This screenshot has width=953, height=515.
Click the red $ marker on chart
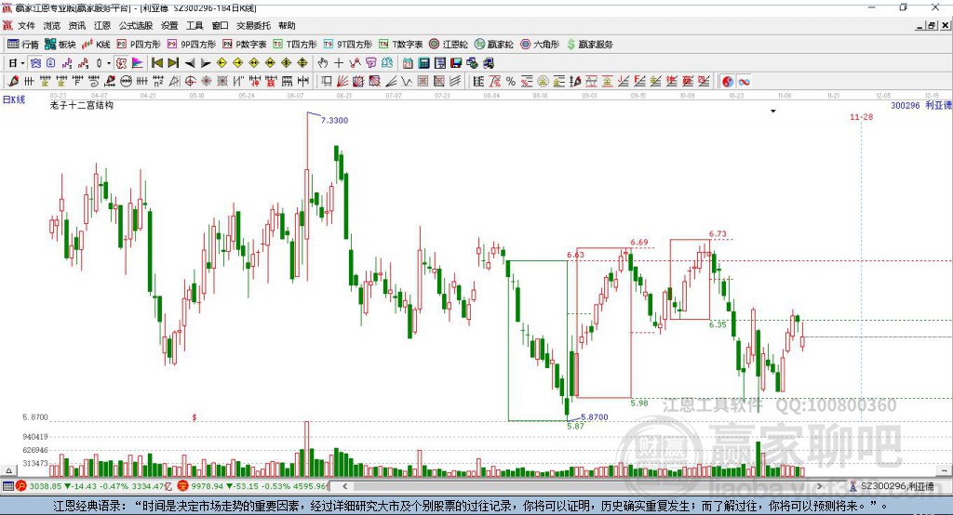(x=195, y=417)
